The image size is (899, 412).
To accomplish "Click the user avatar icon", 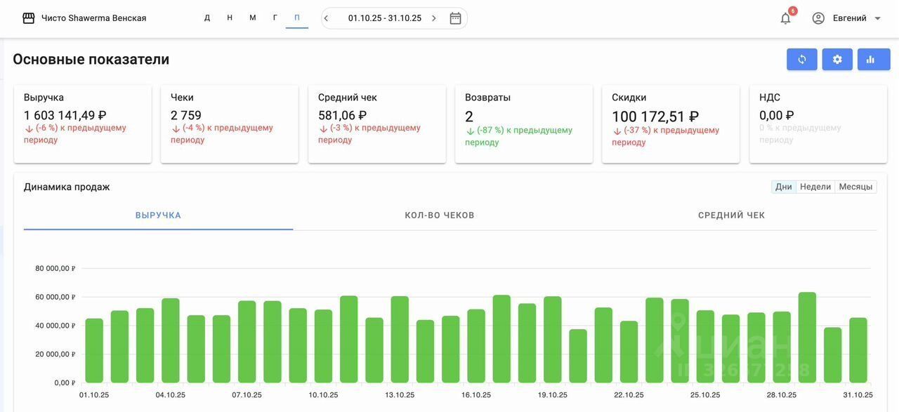I will 818,18.
